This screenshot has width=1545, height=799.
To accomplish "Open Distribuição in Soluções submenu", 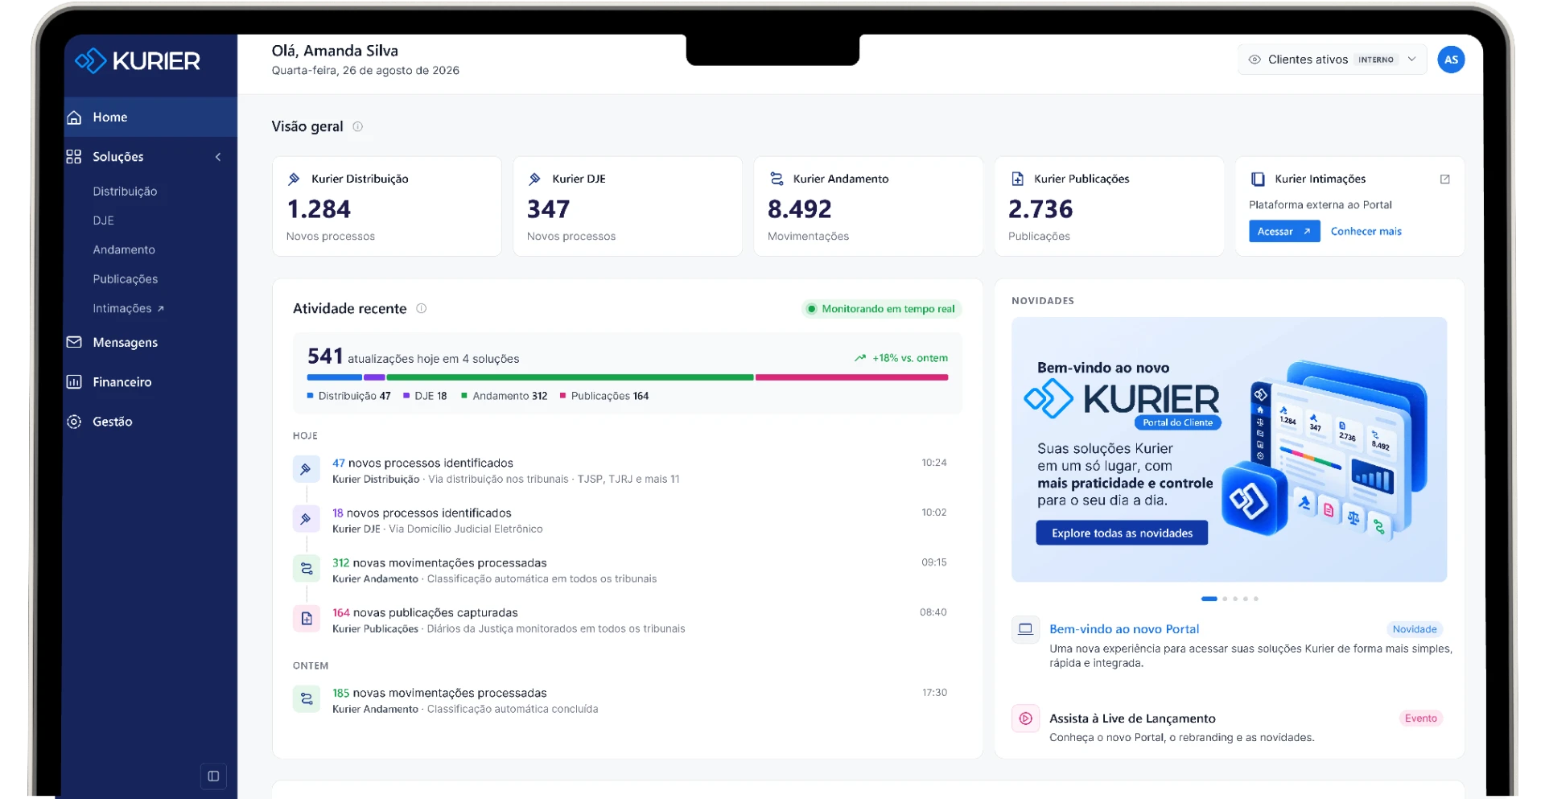I will (x=125, y=192).
